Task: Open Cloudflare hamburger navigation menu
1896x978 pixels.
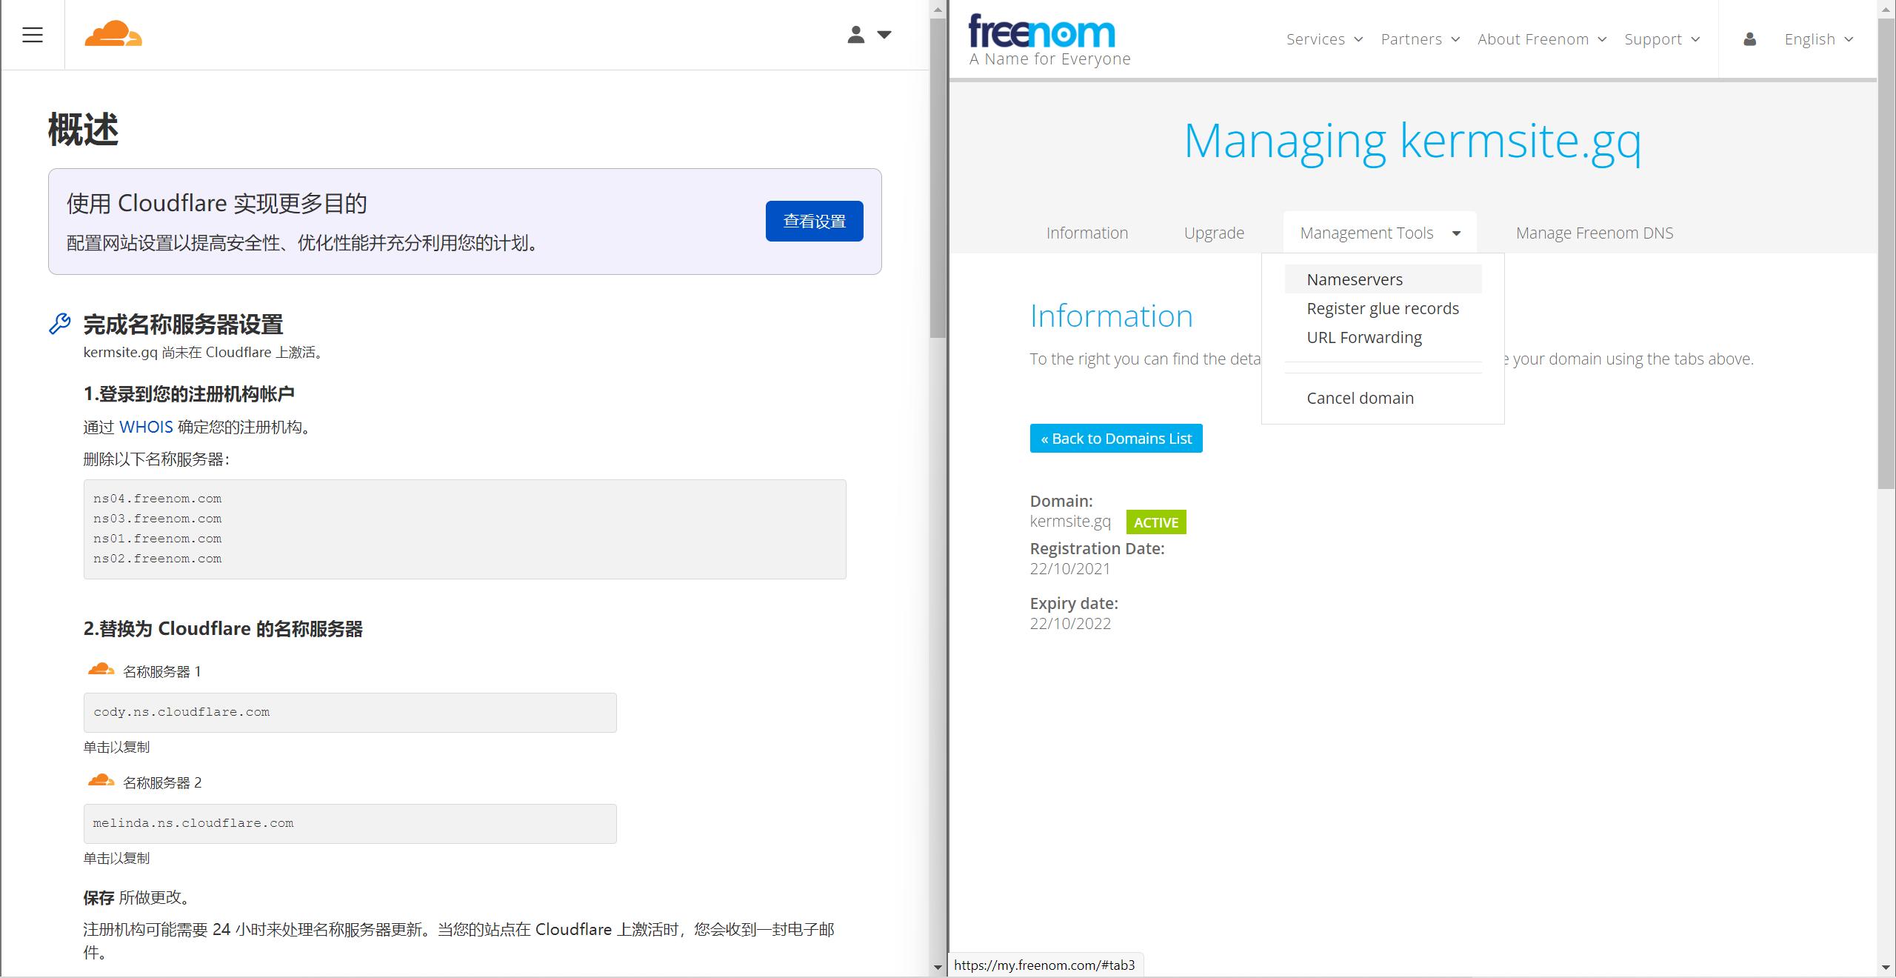Action: point(33,35)
